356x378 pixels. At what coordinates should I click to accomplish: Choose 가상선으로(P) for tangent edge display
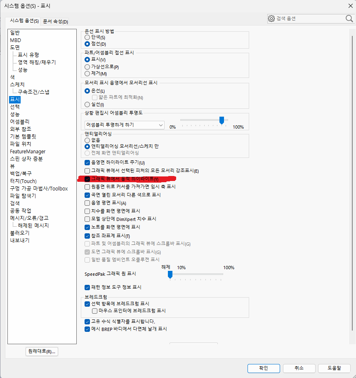click(87, 67)
